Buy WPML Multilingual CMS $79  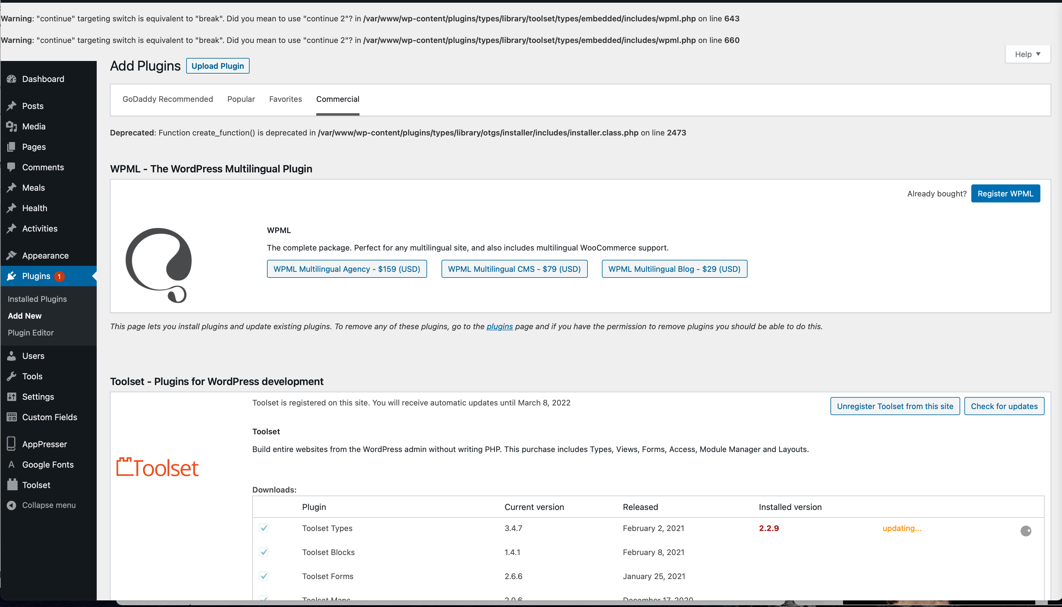click(x=514, y=269)
